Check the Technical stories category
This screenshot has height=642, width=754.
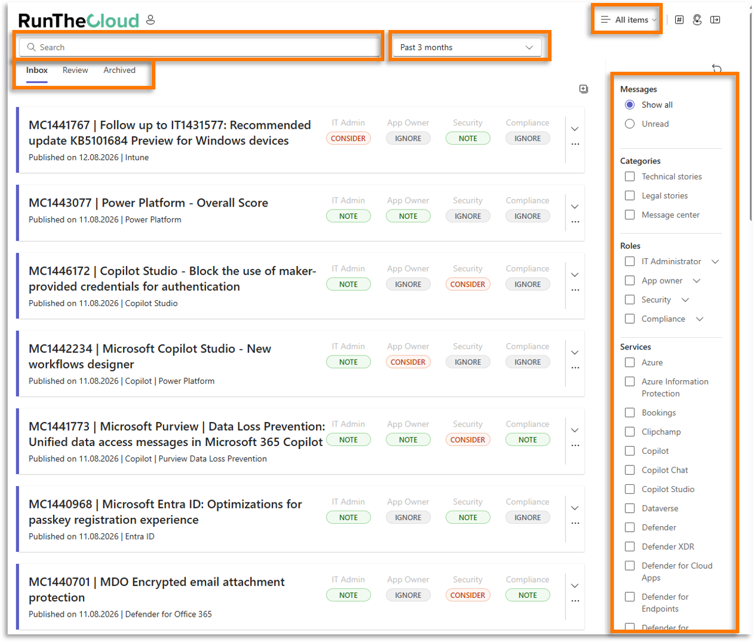click(x=630, y=177)
